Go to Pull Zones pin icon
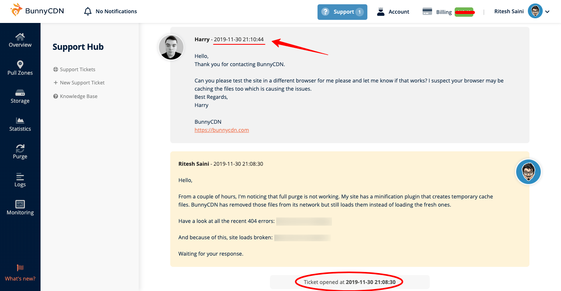Image resolution: width=561 pixels, height=291 pixels. 20,65
